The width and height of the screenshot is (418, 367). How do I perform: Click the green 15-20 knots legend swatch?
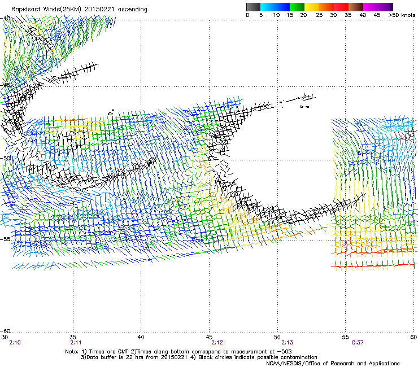click(297, 7)
